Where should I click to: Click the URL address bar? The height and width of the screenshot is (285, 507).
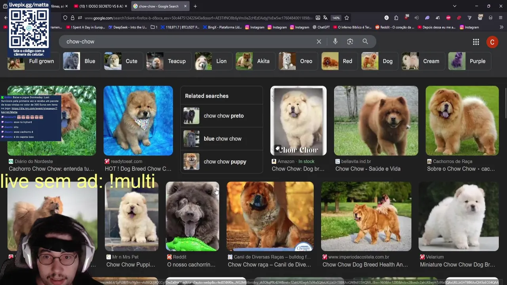click(198, 18)
